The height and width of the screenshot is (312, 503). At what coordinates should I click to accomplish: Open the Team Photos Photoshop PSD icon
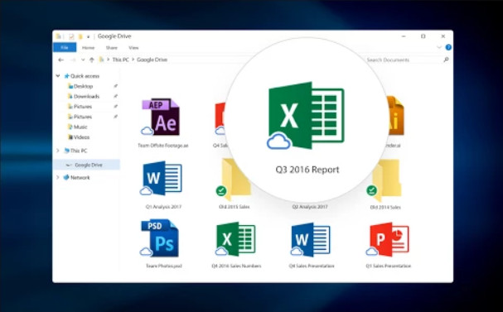coord(160,238)
